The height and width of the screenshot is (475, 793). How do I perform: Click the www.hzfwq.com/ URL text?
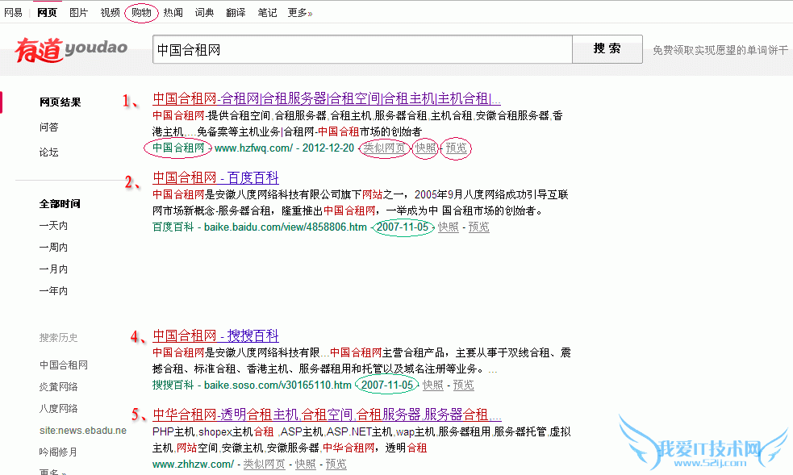(x=253, y=148)
